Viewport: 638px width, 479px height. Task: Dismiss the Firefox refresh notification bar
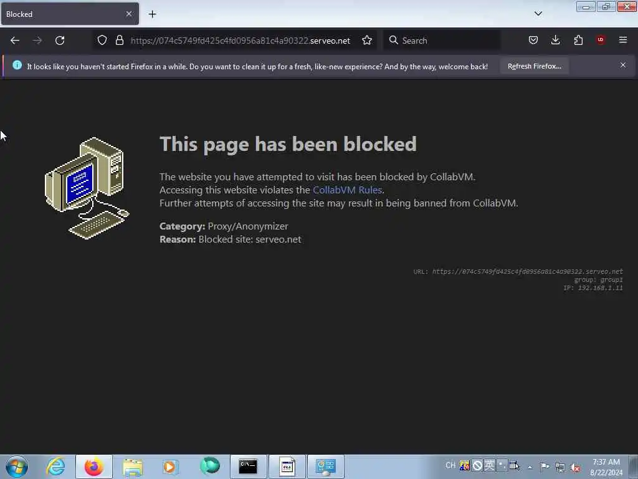point(623,65)
